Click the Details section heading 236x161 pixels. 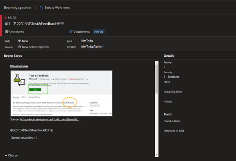[x=169, y=56]
